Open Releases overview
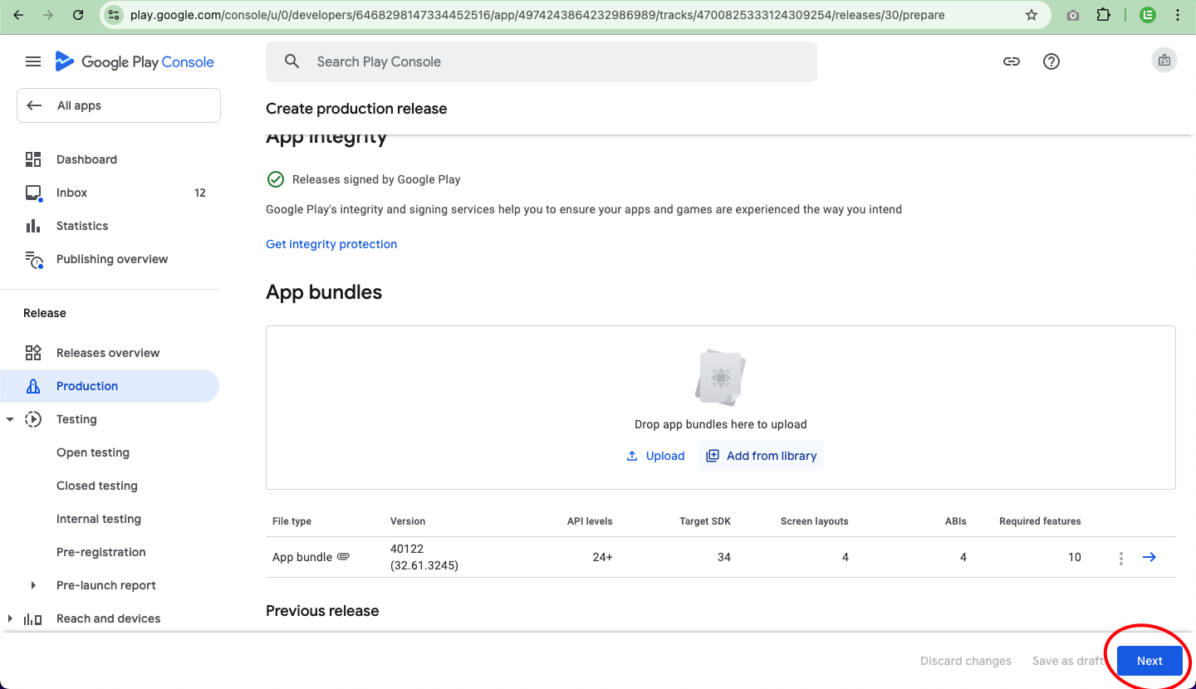The height and width of the screenshot is (689, 1196). [x=110, y=353]
